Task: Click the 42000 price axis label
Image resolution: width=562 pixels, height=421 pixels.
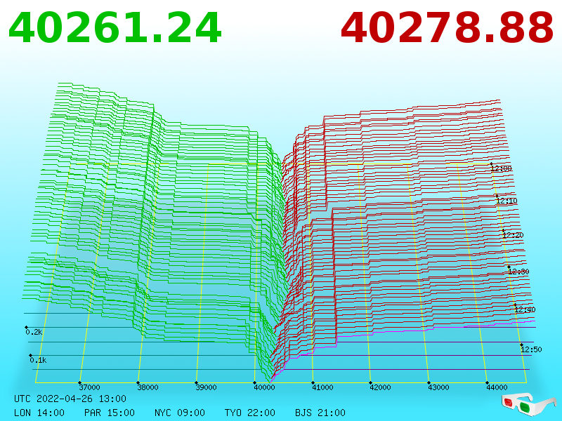Action: [x=380, y=387]
